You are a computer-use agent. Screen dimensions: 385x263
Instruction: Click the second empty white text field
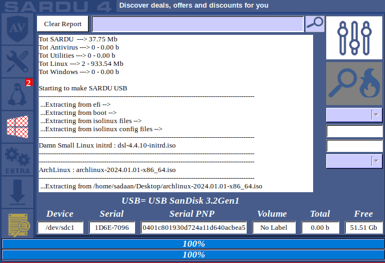coord(355,146)
